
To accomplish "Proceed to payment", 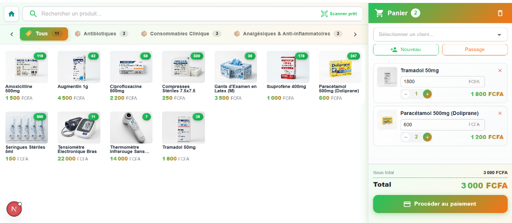I will pos(440,204).
